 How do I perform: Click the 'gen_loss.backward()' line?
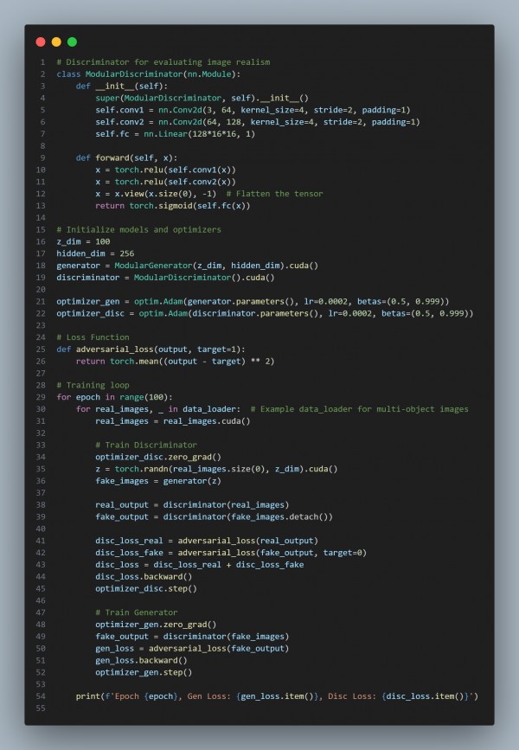click(141, 660)
